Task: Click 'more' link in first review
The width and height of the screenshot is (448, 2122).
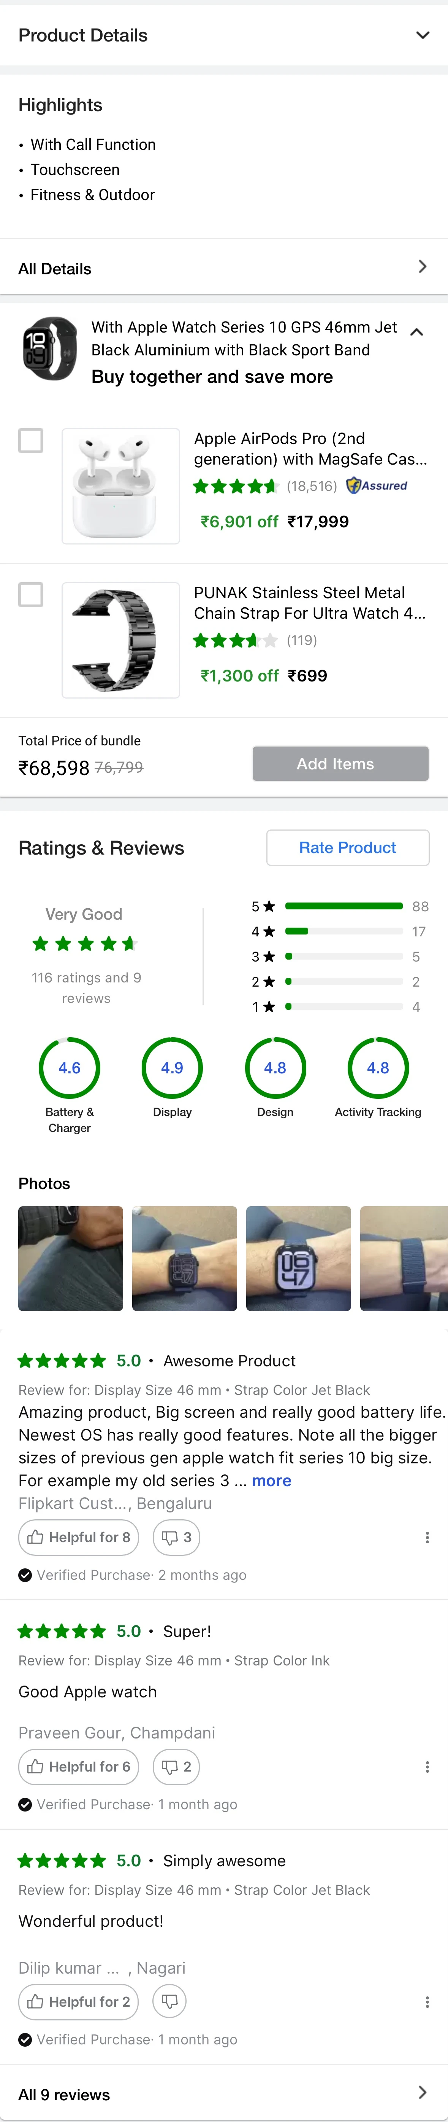Action: [271, 1480]
